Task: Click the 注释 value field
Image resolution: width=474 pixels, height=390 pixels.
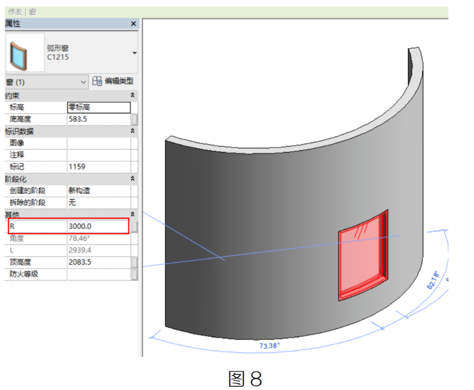Action: click(x=99, y=155)
